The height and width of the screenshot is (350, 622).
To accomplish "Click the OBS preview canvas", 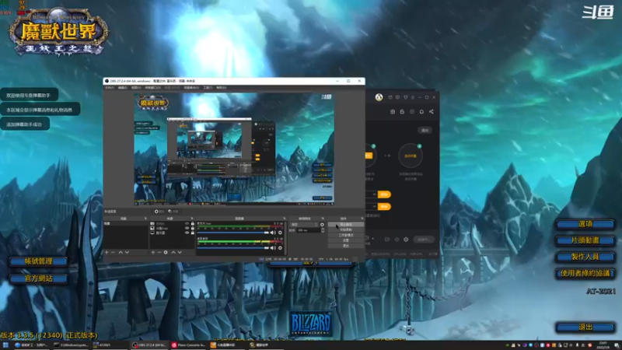I will click(x=234, y=149).
